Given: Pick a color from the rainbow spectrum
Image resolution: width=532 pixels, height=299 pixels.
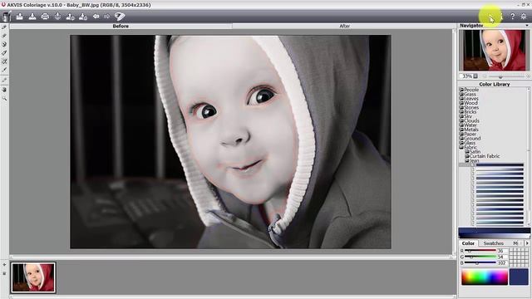Looking at the screenshot, I should click(x=485, y=277).
